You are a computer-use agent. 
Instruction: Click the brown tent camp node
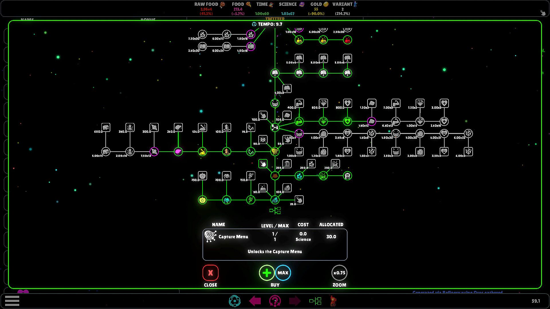click(275, 176)
